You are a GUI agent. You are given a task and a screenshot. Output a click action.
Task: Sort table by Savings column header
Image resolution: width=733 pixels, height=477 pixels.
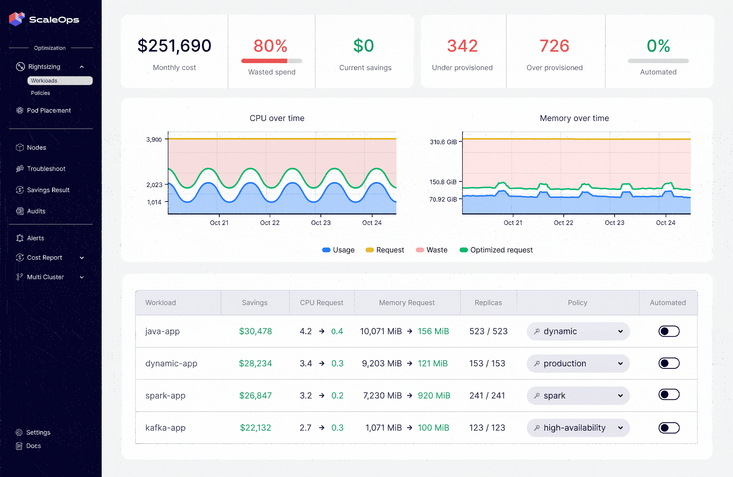coord(255,303)
